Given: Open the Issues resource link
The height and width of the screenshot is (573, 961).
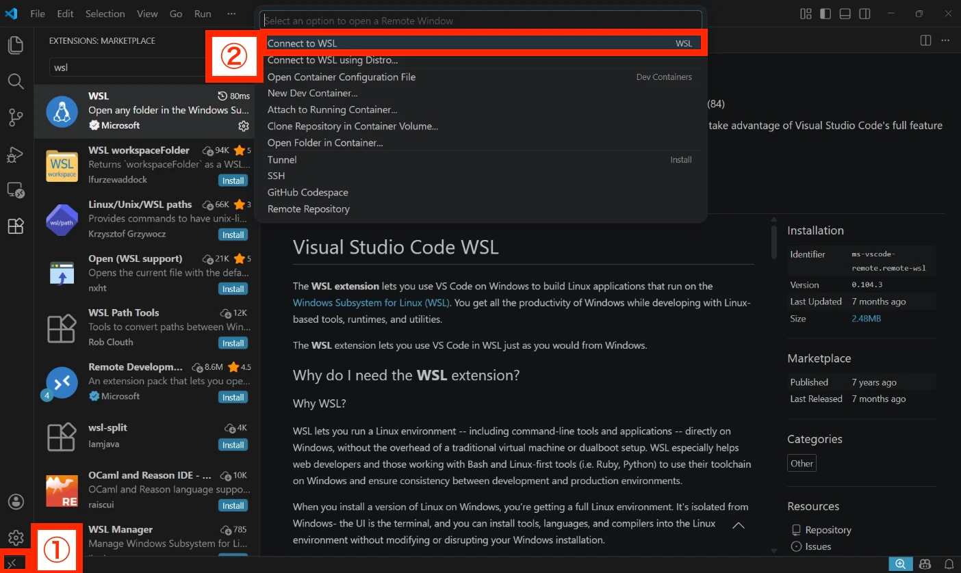Looking at the screenshot, I should coord(818,546).
